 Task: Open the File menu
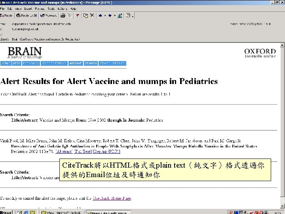coord(2,9)
